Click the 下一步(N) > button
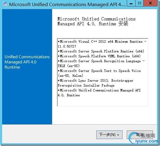Image resolution: width=160 pixels, height=146 pixels. point(109,135)
